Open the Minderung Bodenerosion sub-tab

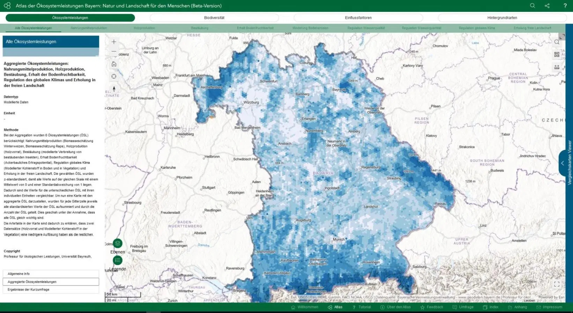(x=310, y=28)
